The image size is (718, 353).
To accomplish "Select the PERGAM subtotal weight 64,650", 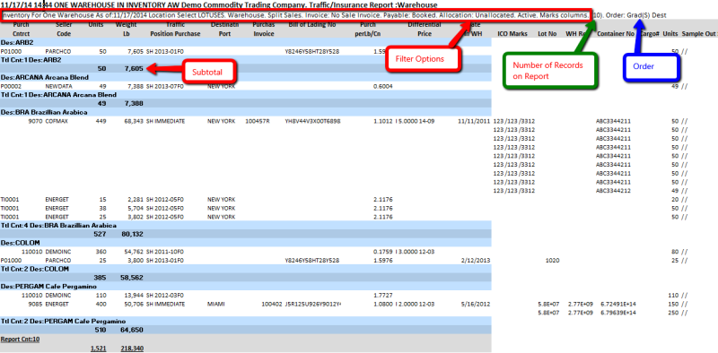I will (133, 330).
